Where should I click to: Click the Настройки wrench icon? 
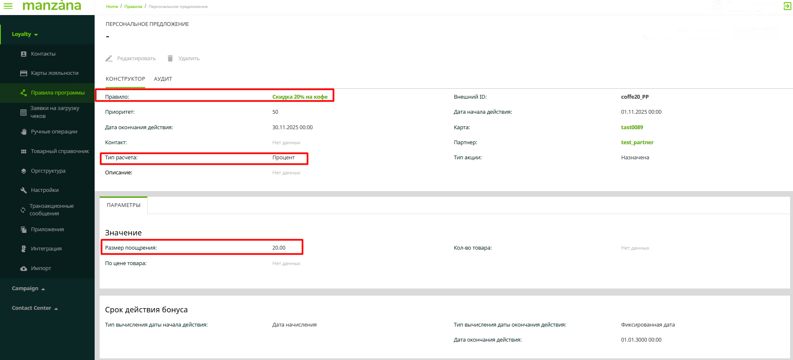coord(24,190)
